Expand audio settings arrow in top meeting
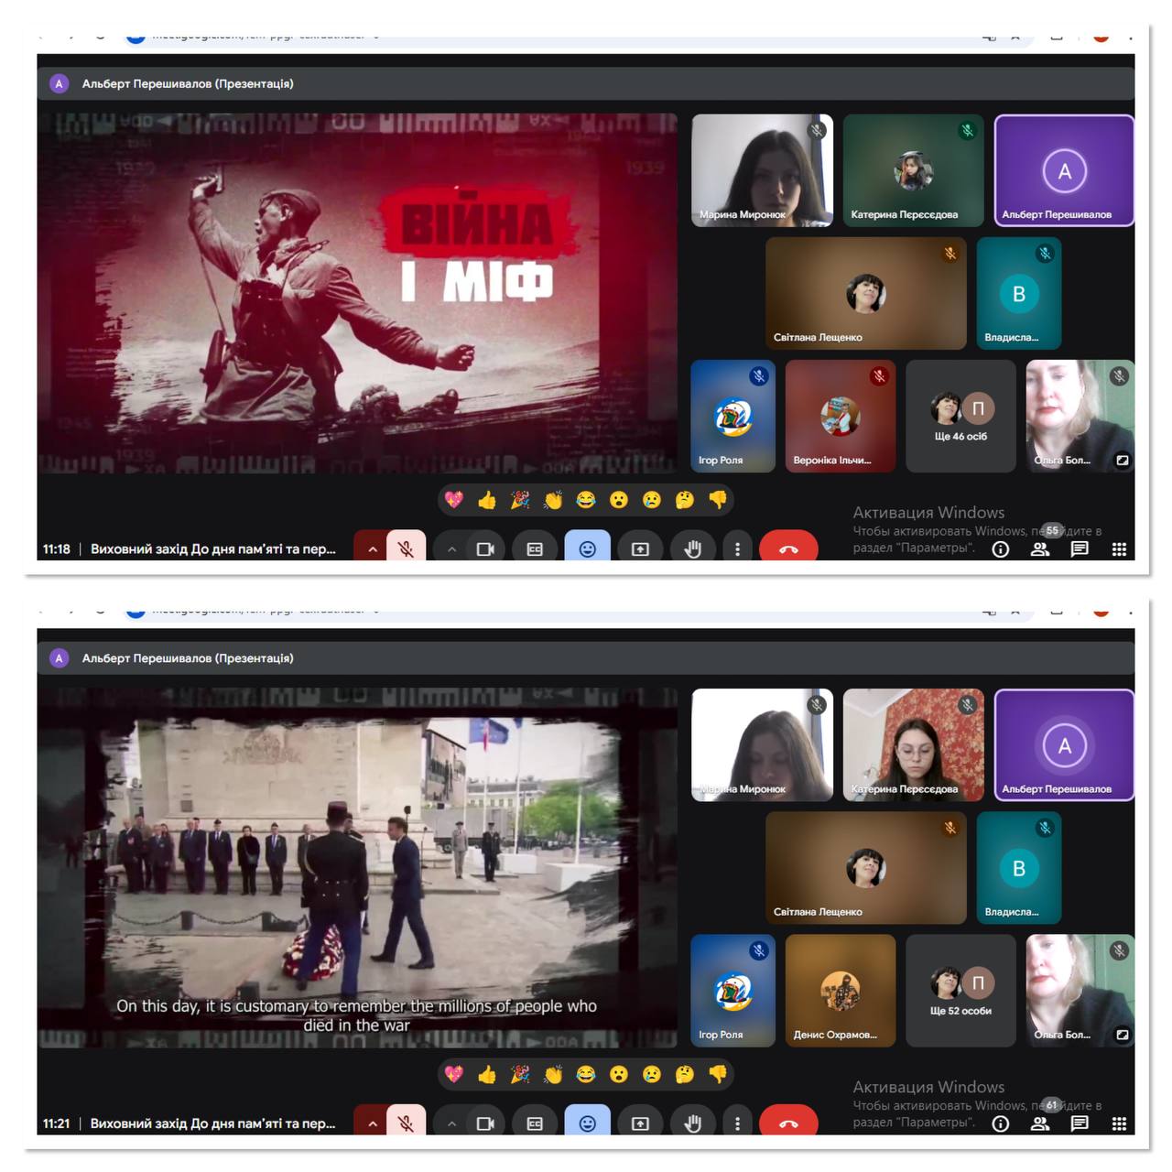Screen dimensions: 1172x1172 372,548
